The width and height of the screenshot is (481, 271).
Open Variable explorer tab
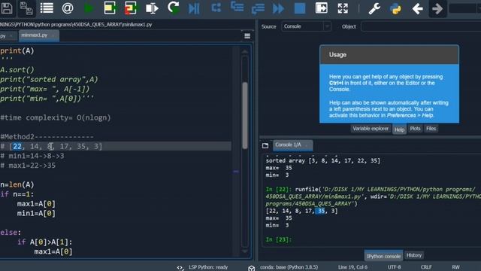(371, 129)
